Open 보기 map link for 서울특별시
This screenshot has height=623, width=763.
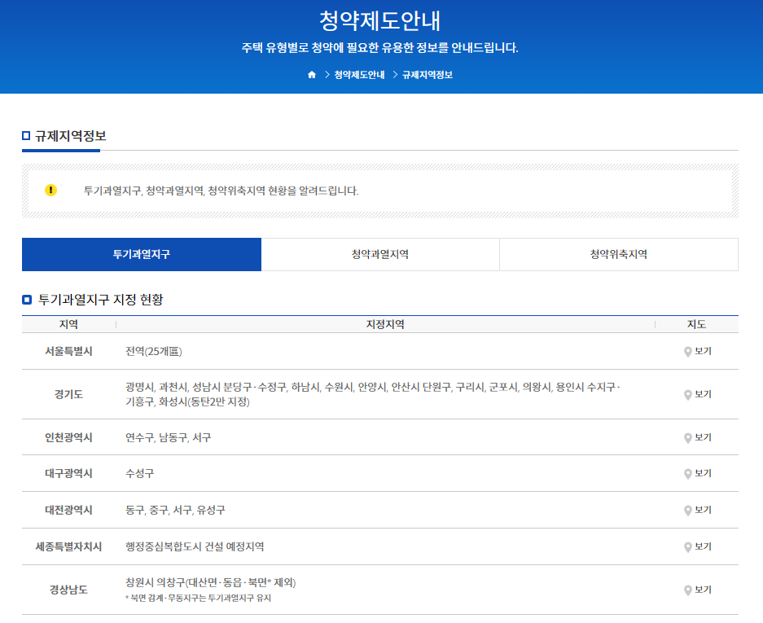703,351
